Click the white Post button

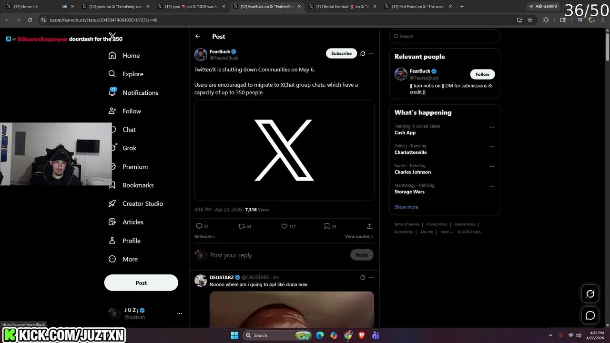click(141, 282)
